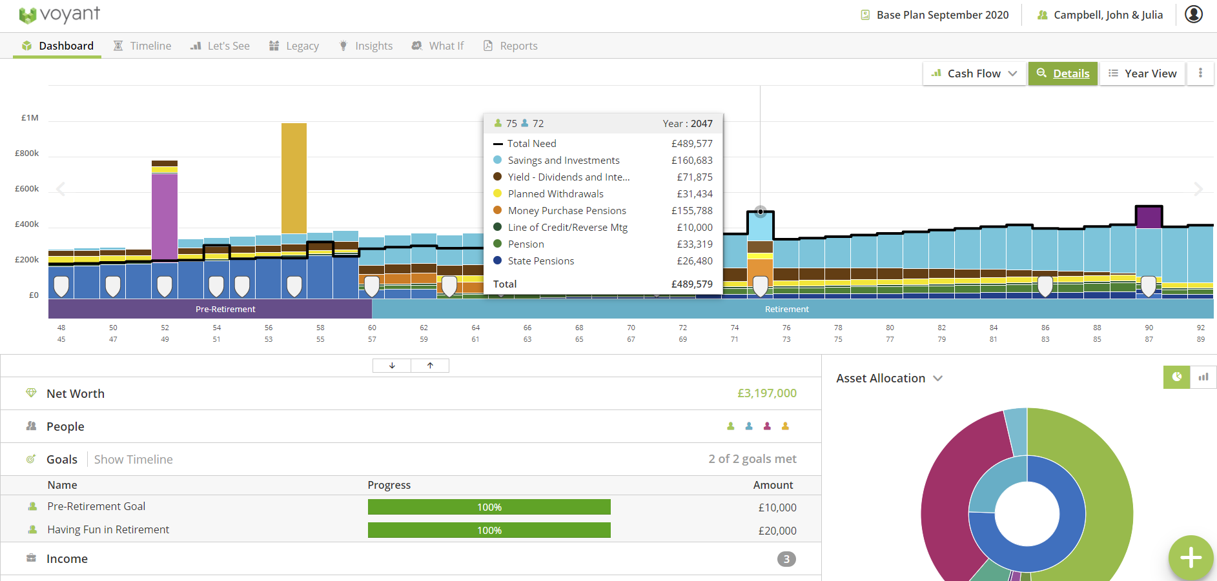Image resolution: width=1217 pixels, height=581 pixels.
Task: Open the Reports tab
Action: 510,46
